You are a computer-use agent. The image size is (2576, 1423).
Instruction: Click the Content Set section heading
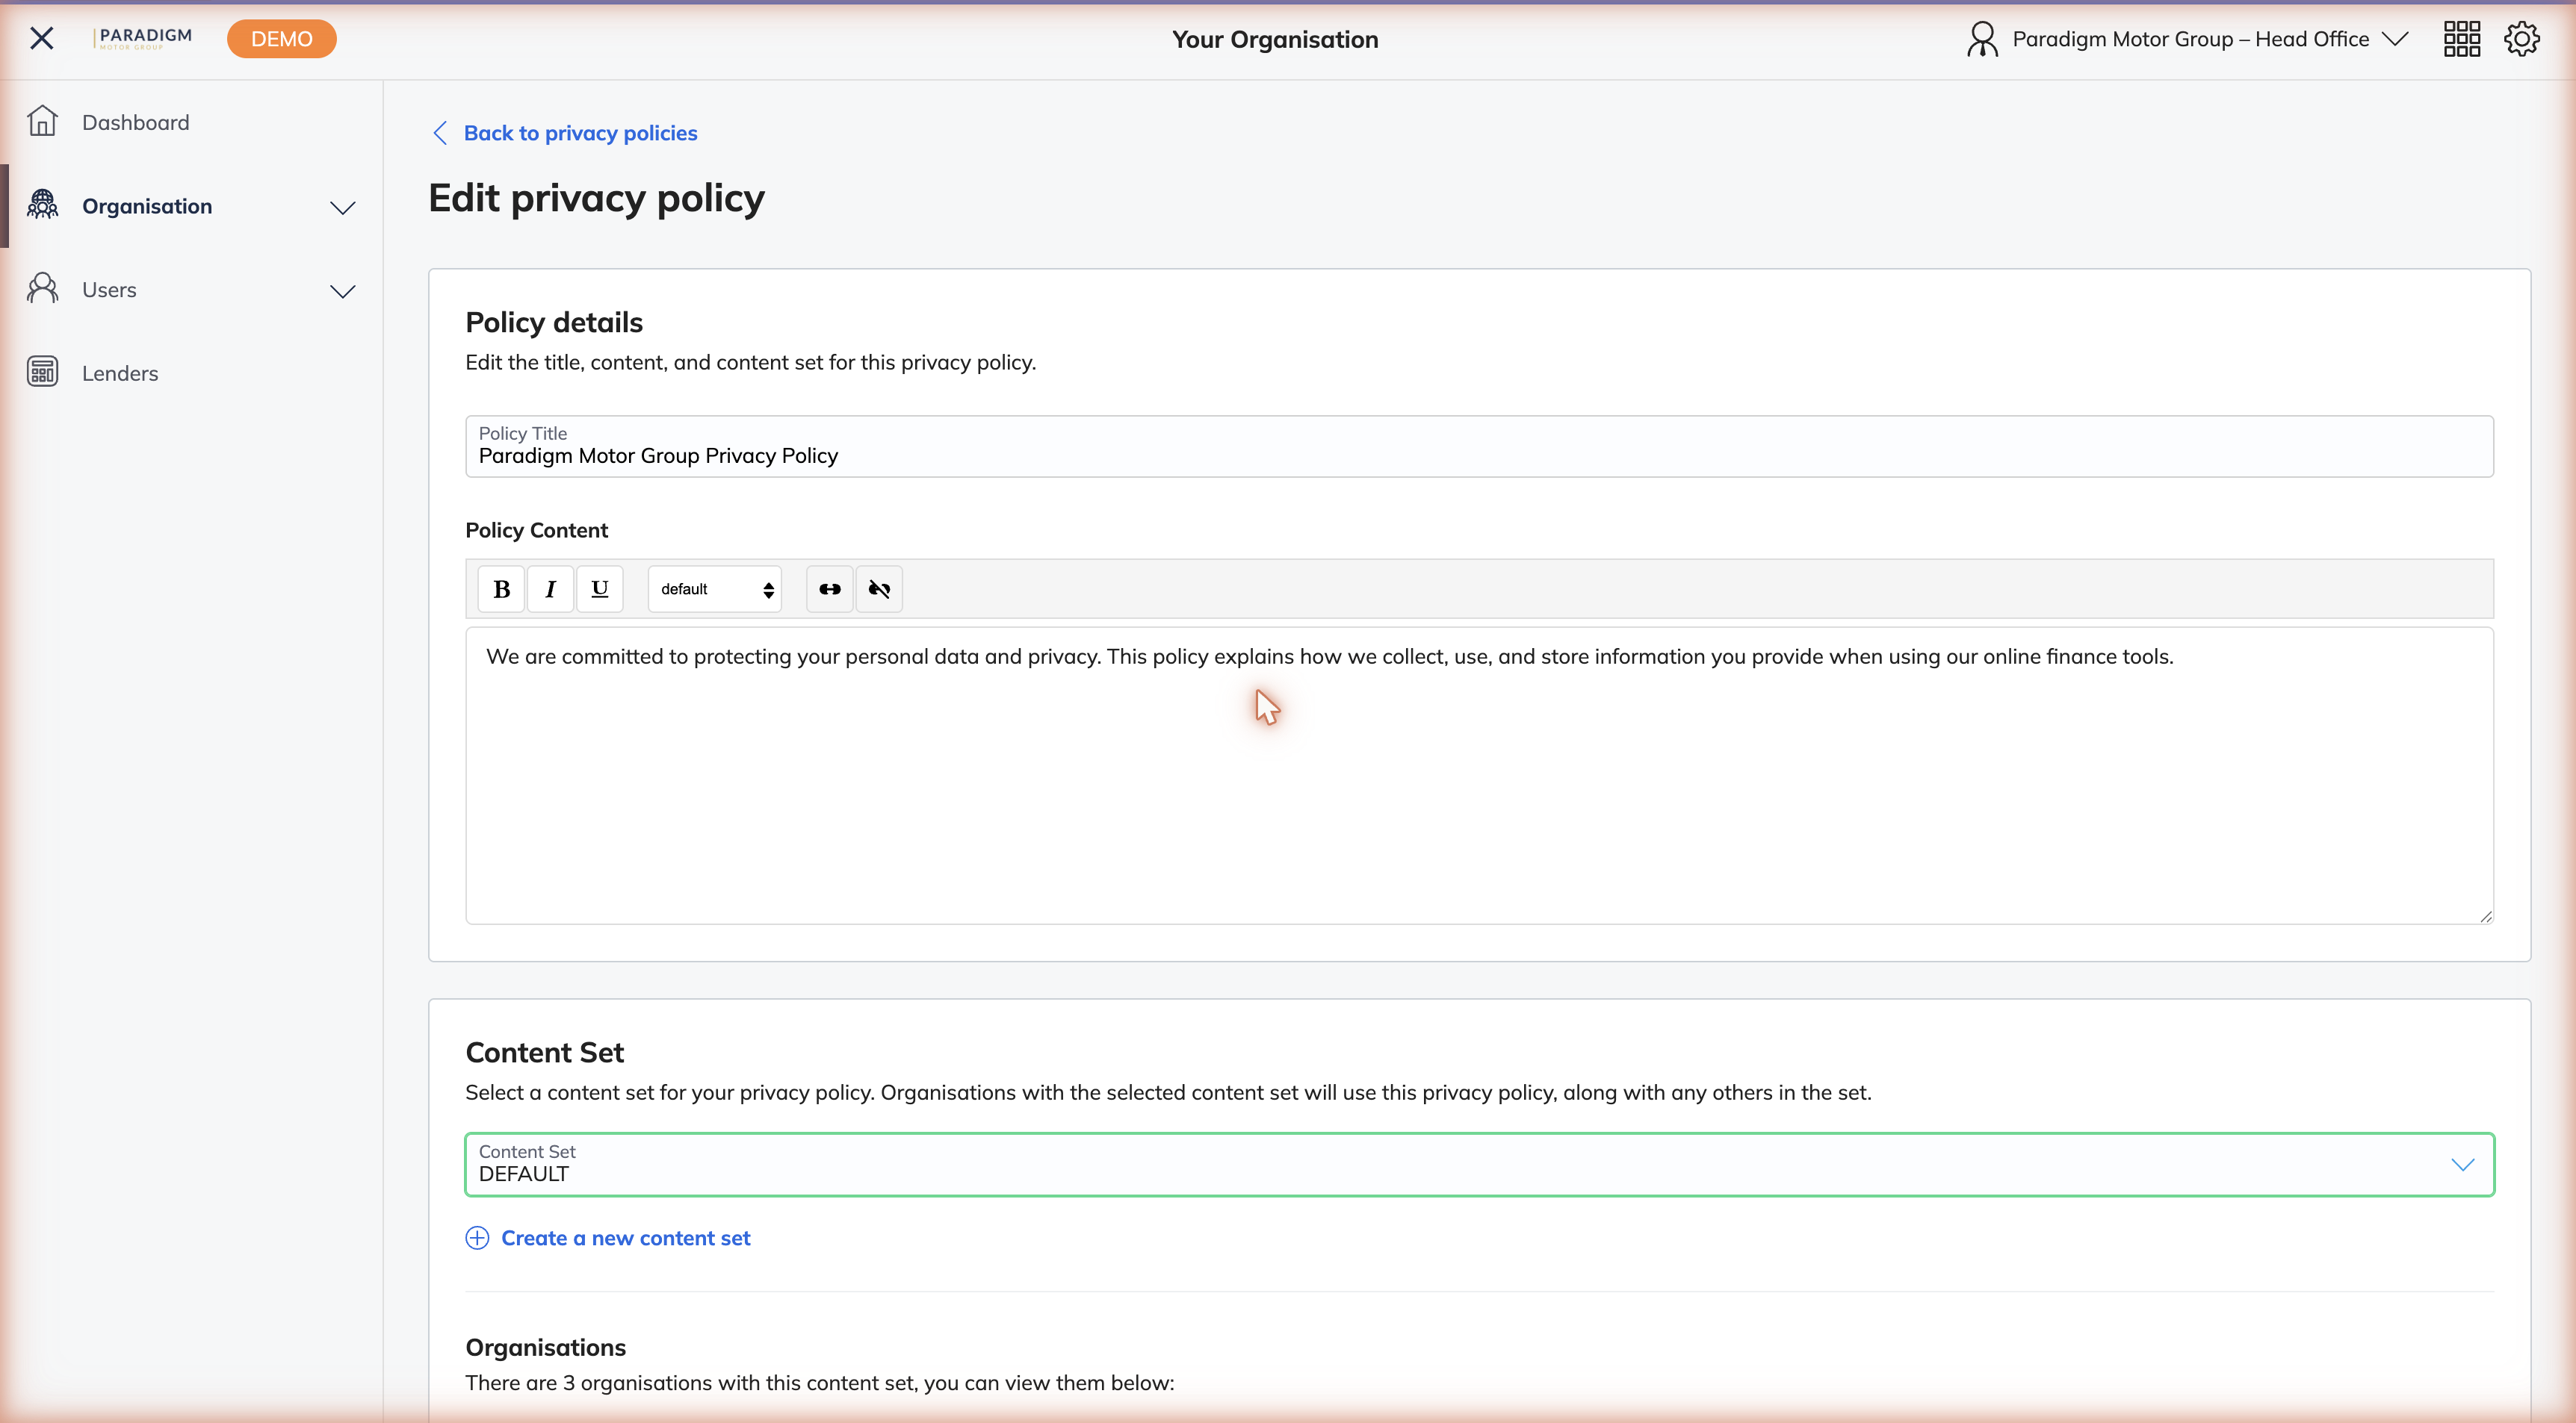pos(544,1052)
